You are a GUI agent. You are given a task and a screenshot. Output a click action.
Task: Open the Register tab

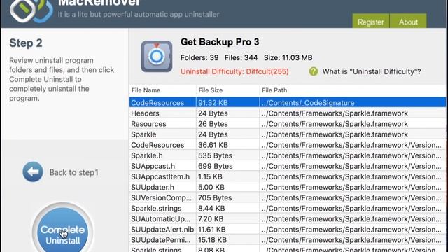370,21
